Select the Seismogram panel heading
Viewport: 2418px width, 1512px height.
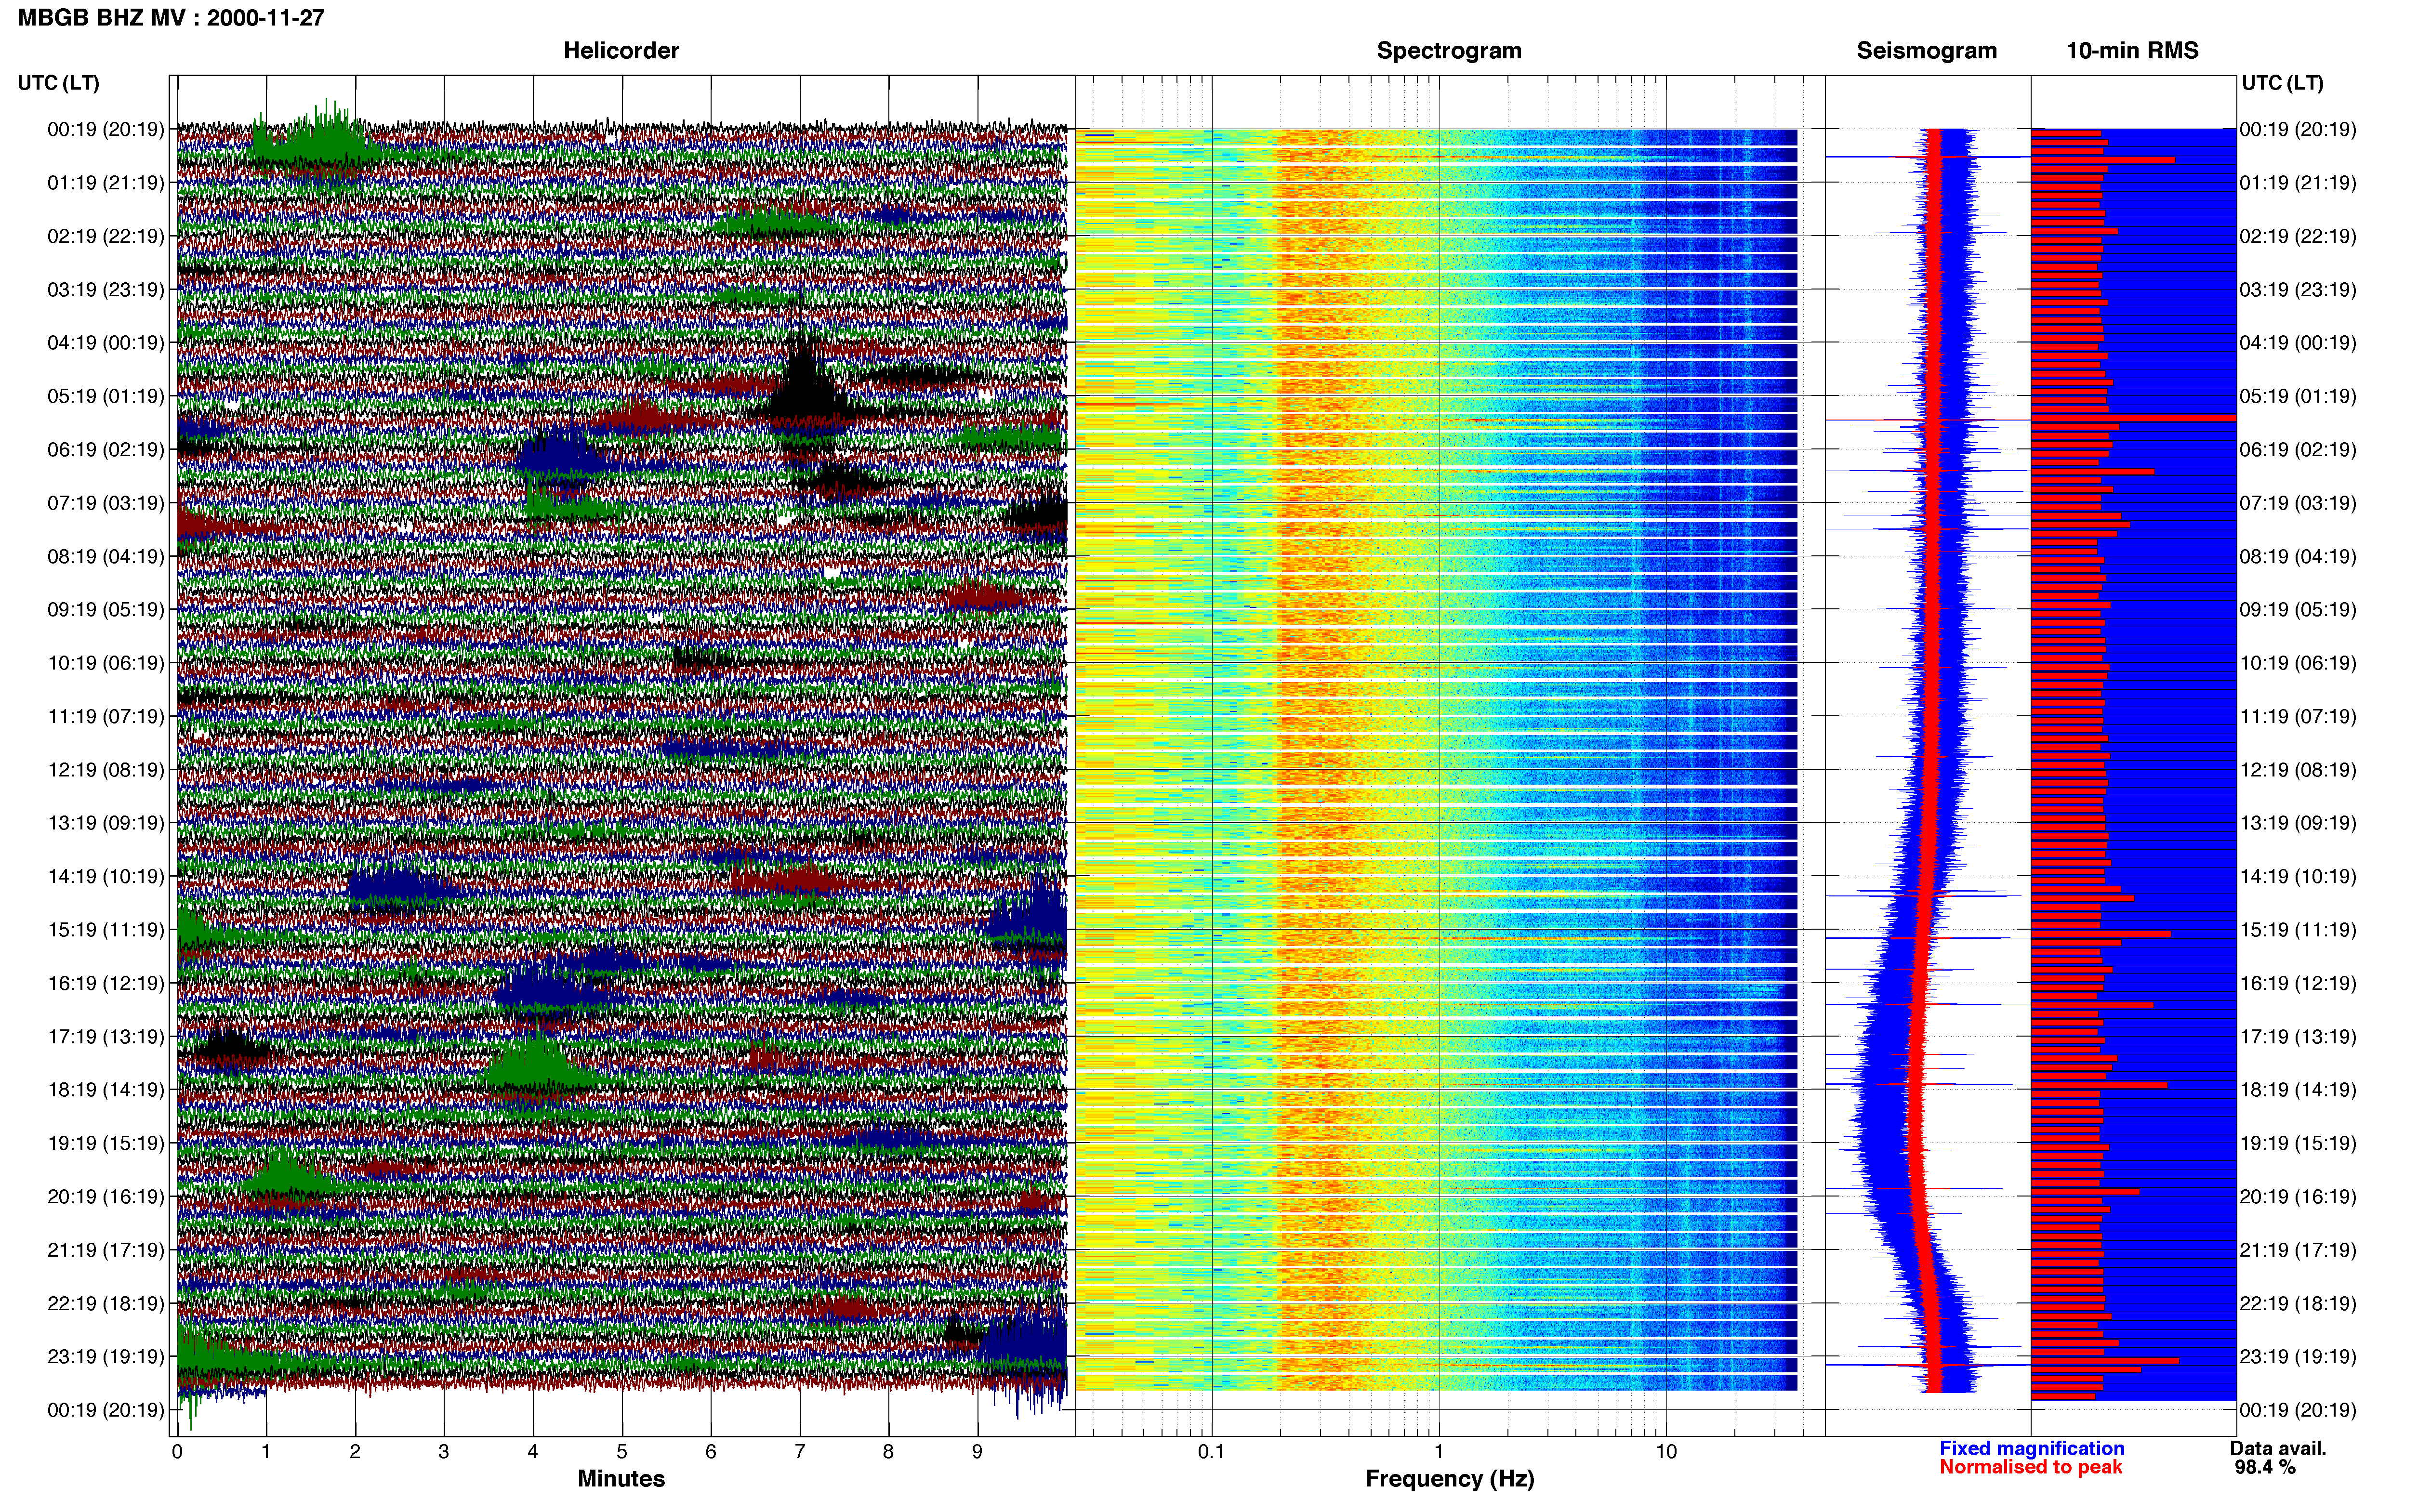1926,50
